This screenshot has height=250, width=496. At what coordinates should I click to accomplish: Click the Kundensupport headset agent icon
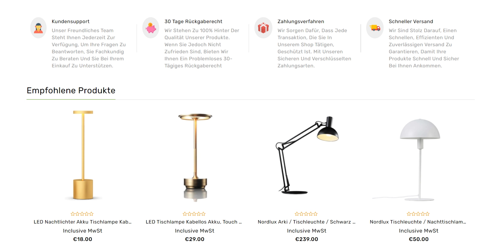38,28
